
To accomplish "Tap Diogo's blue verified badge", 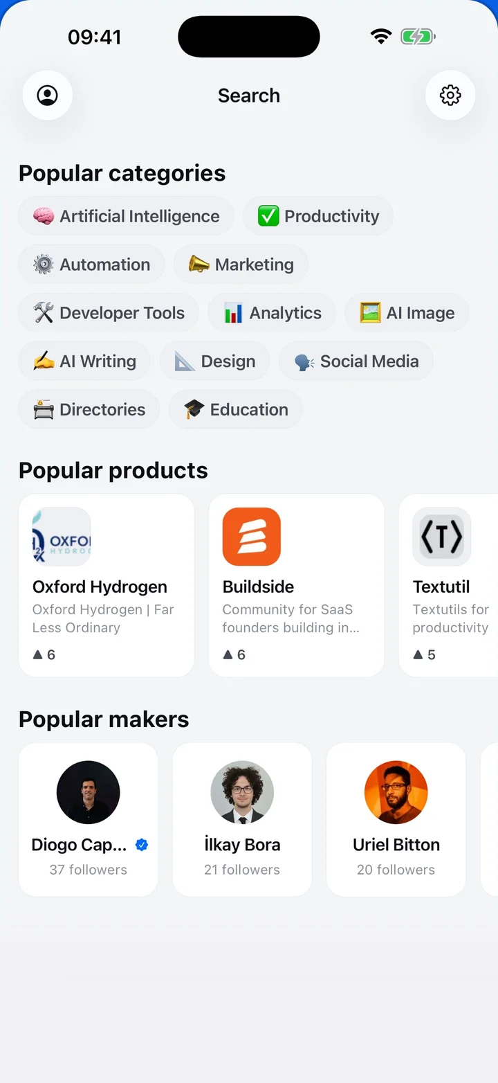I will tap(142, 845).
